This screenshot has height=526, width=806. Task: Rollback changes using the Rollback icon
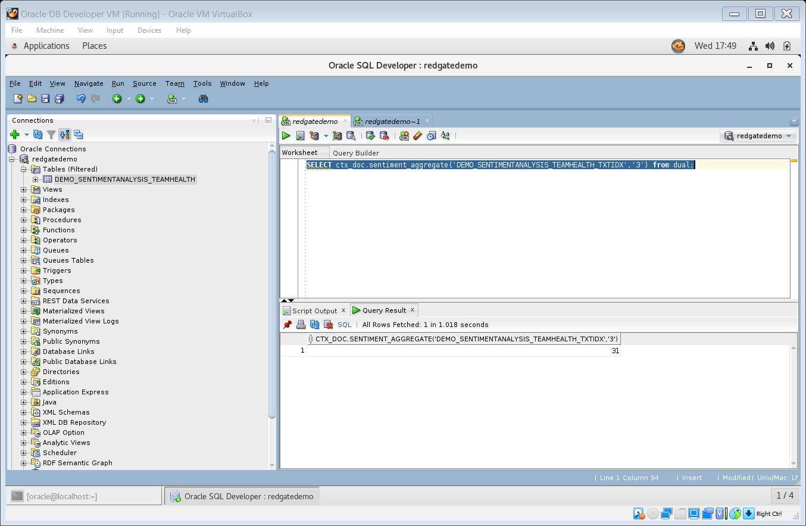click(x=384, y=136)
